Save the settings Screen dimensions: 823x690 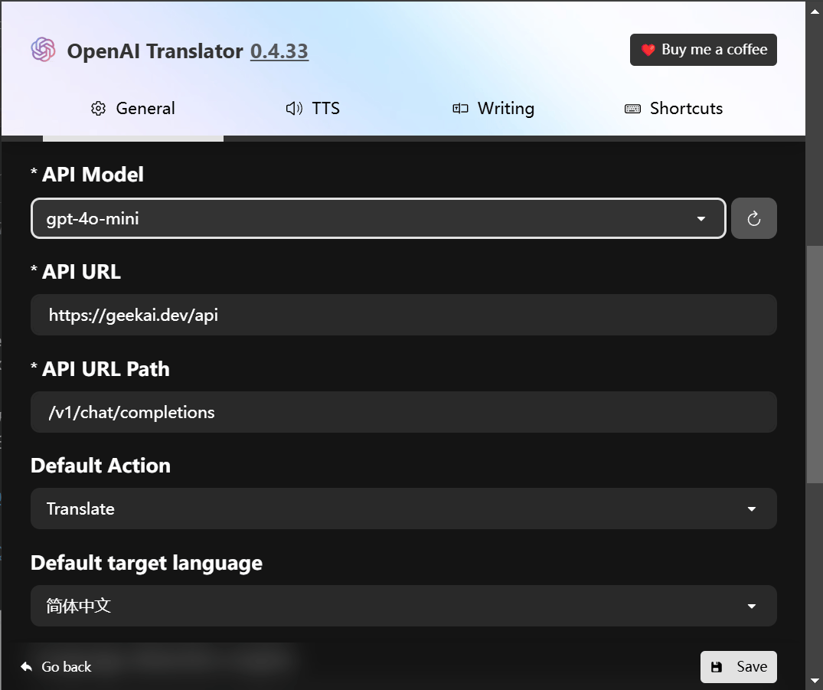[739, 667]
